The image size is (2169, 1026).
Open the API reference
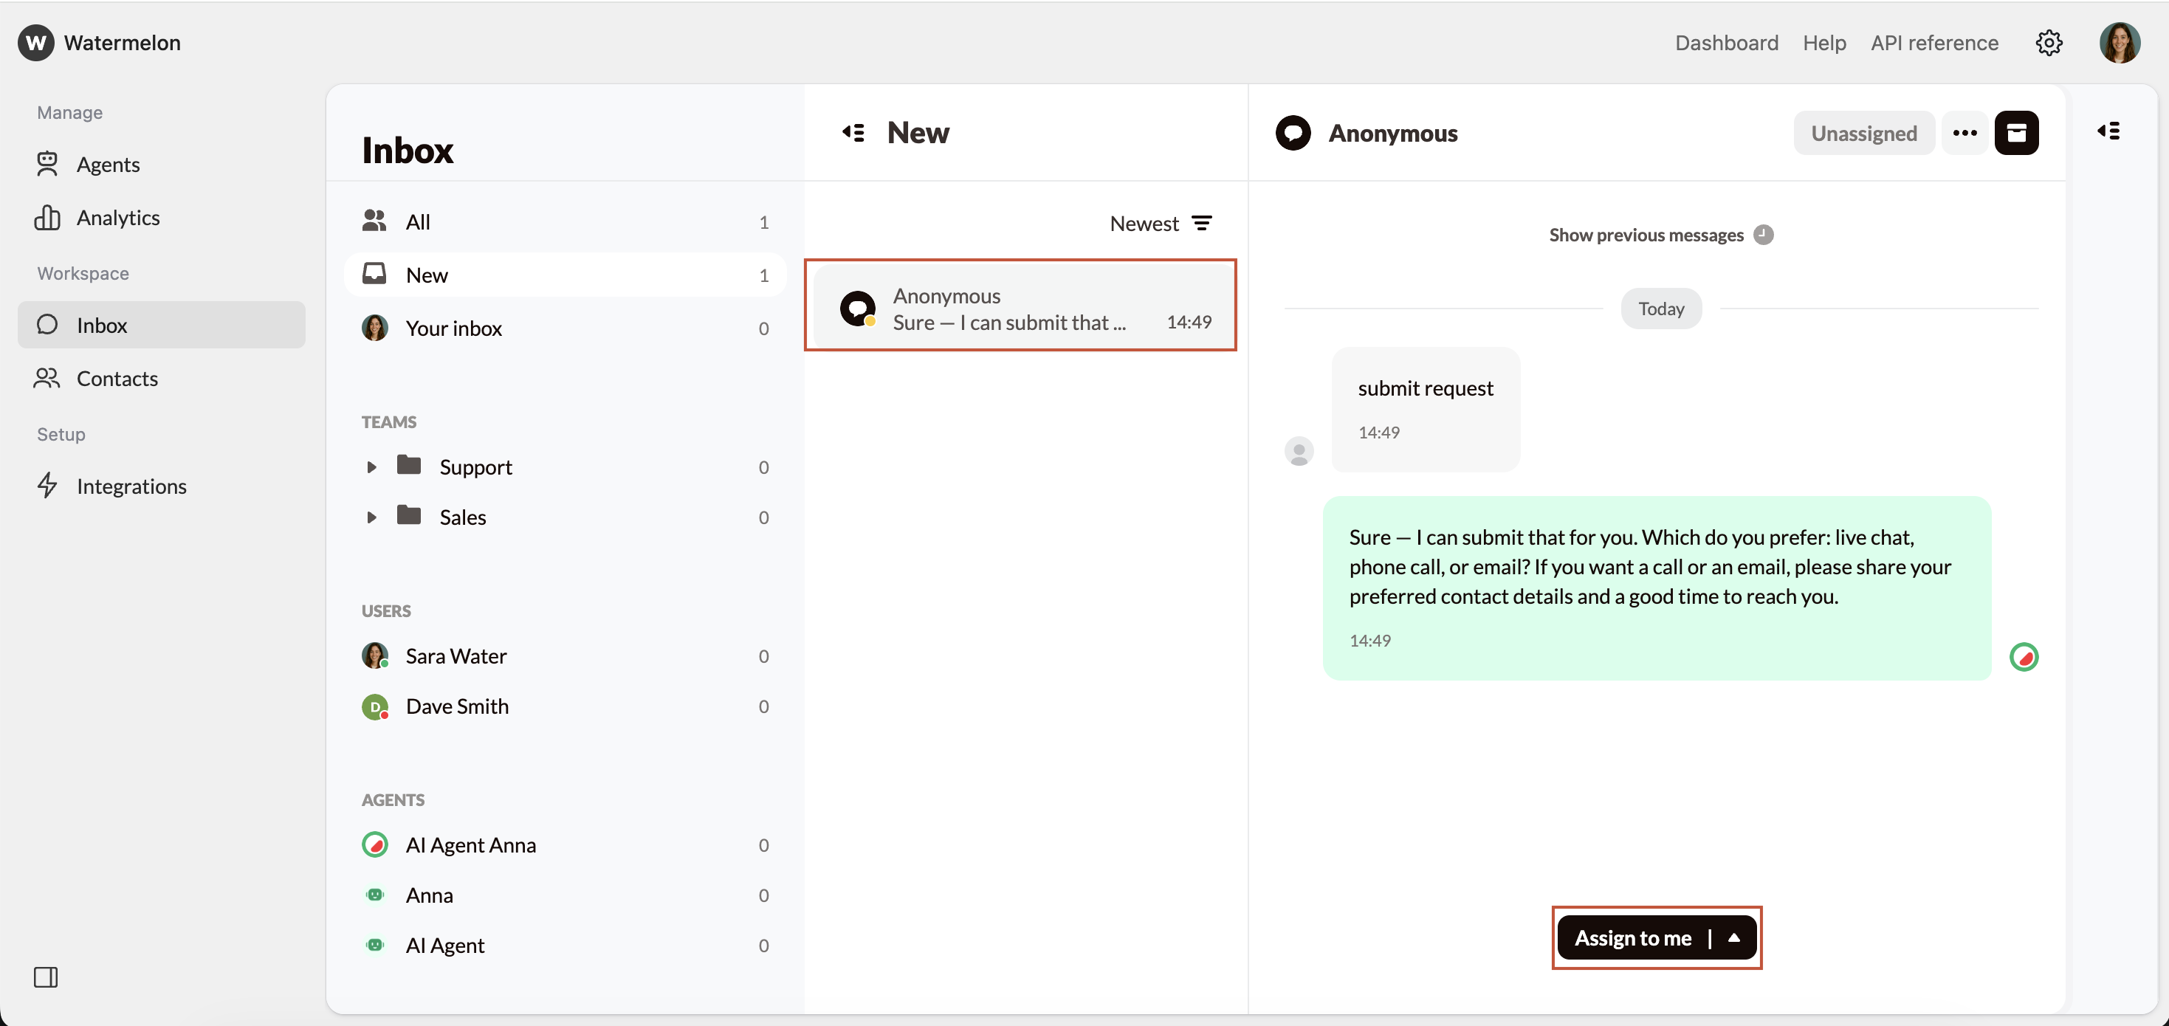(x=1934, y=43)
